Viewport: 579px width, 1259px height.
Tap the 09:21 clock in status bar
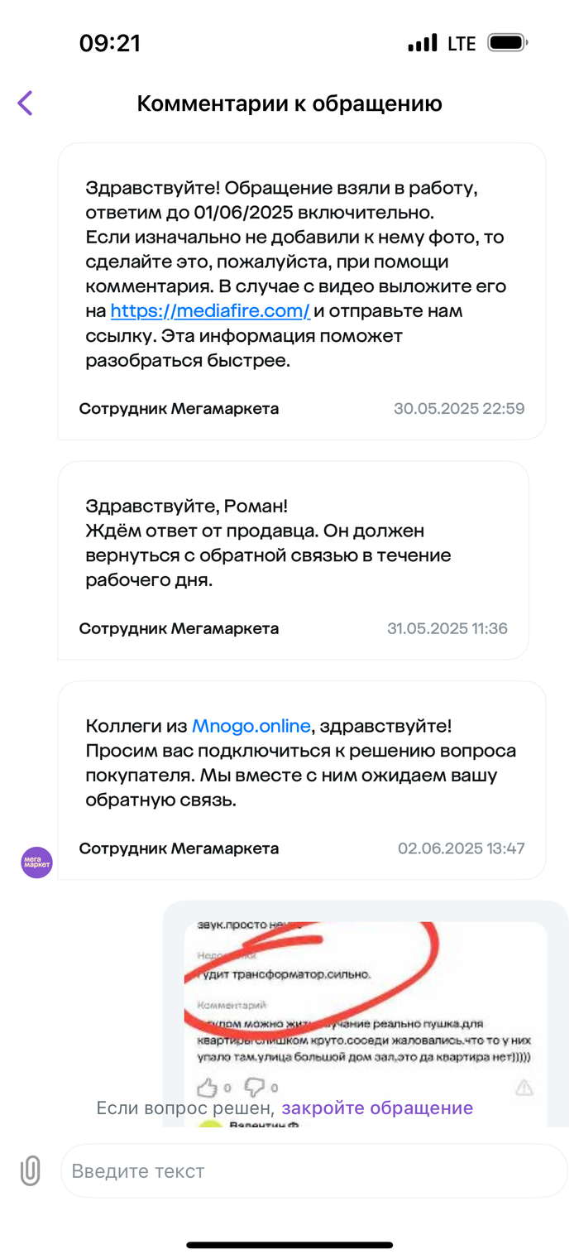[110, 43]
